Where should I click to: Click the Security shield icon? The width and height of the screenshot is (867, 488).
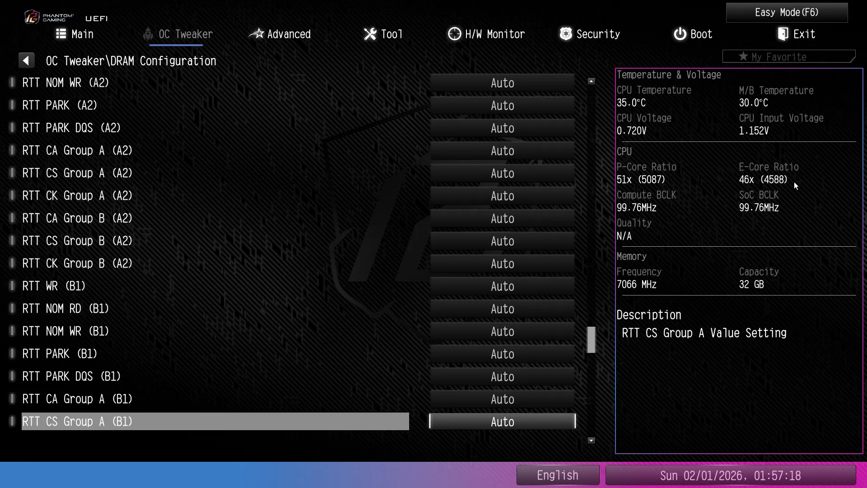[x=565, y=34]
